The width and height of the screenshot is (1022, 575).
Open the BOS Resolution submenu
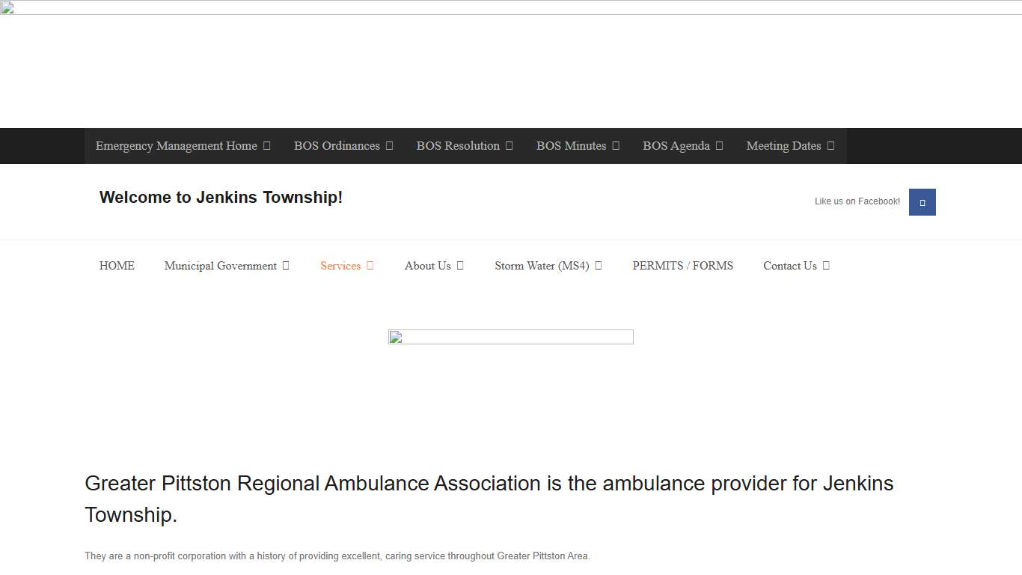point(464,146)
